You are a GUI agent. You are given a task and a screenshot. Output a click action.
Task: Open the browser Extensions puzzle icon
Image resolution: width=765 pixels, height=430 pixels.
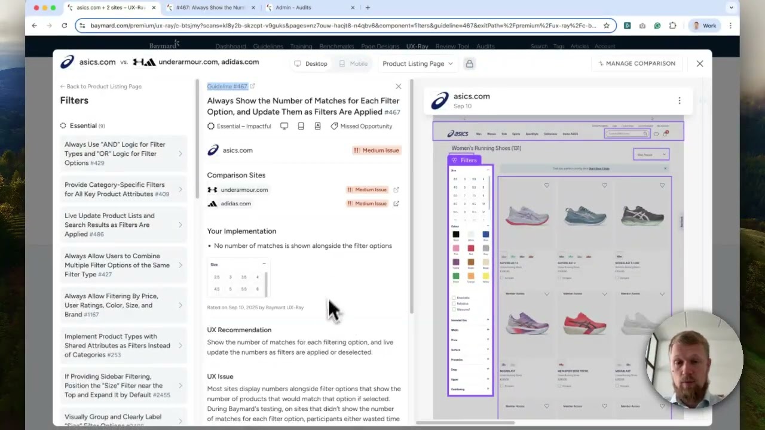[672, 26]
